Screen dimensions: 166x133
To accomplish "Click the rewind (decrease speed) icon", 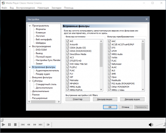I will click(29, 125).
